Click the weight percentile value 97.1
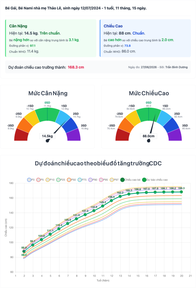196x288 pixels. tap(33, 46)
